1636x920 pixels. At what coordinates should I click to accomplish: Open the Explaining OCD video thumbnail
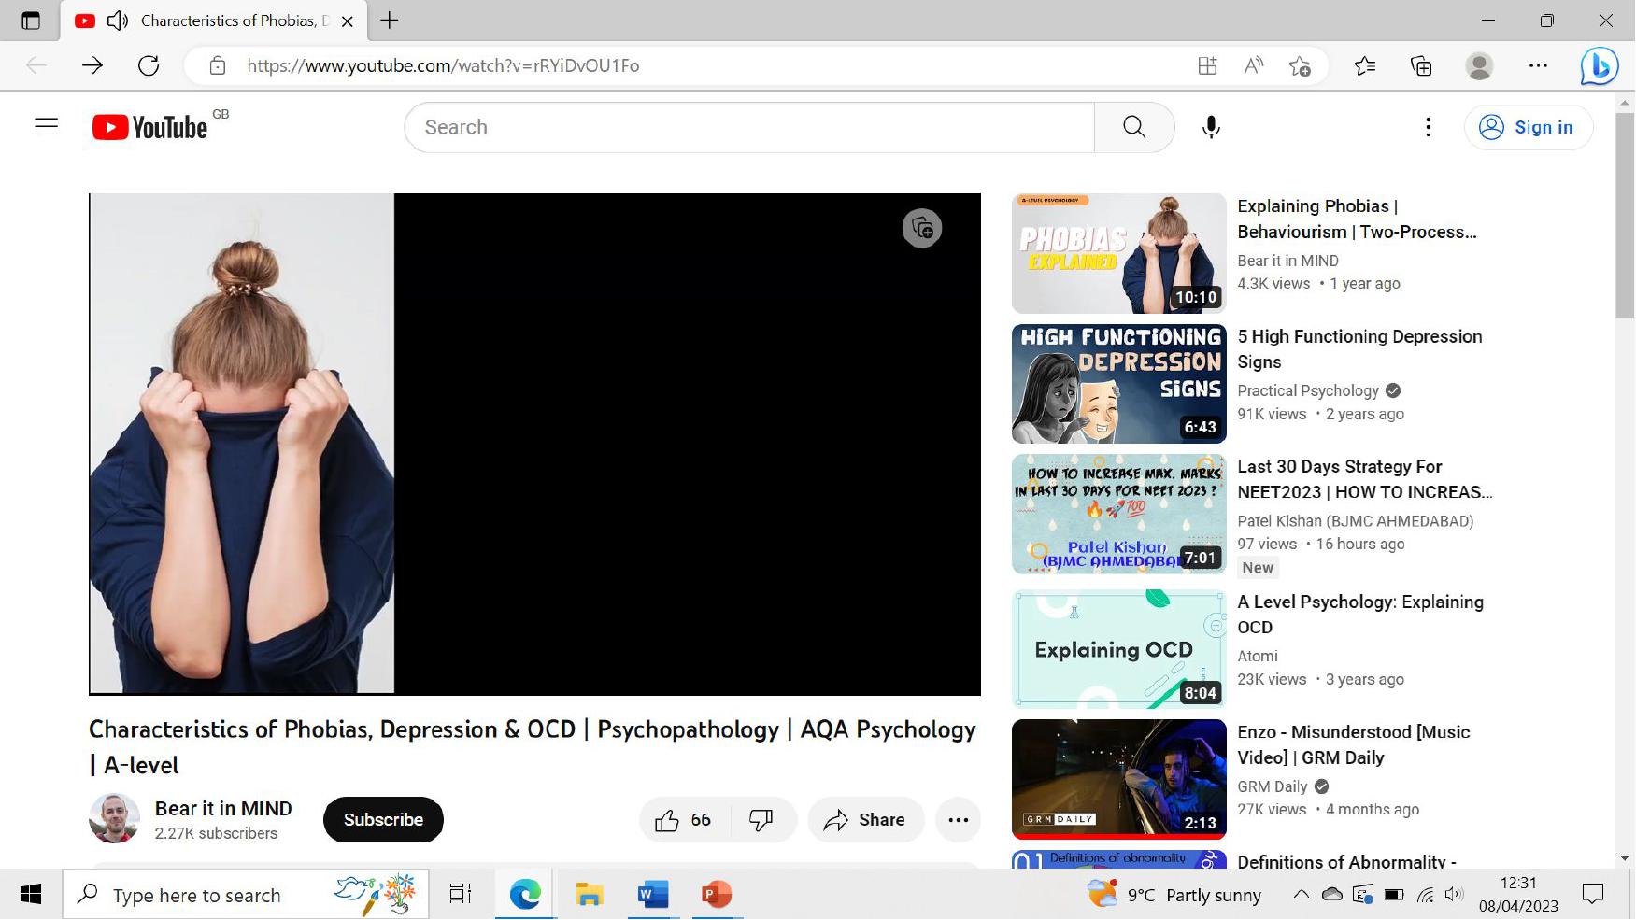coord(1118,649)
